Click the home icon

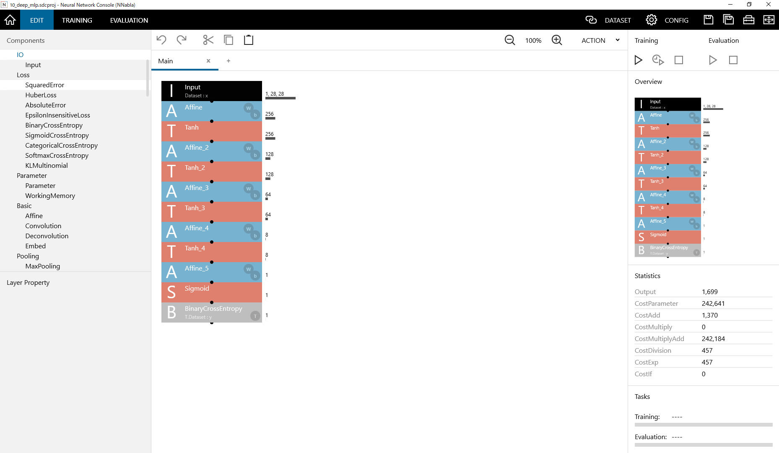10,20
